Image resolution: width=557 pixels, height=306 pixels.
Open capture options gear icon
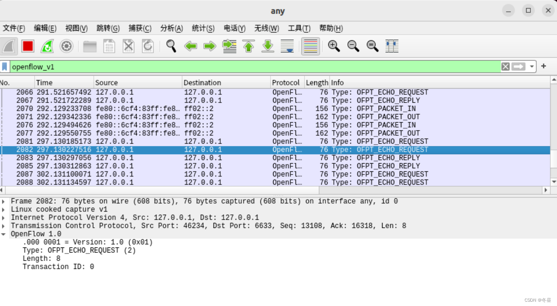coord(66,46)
